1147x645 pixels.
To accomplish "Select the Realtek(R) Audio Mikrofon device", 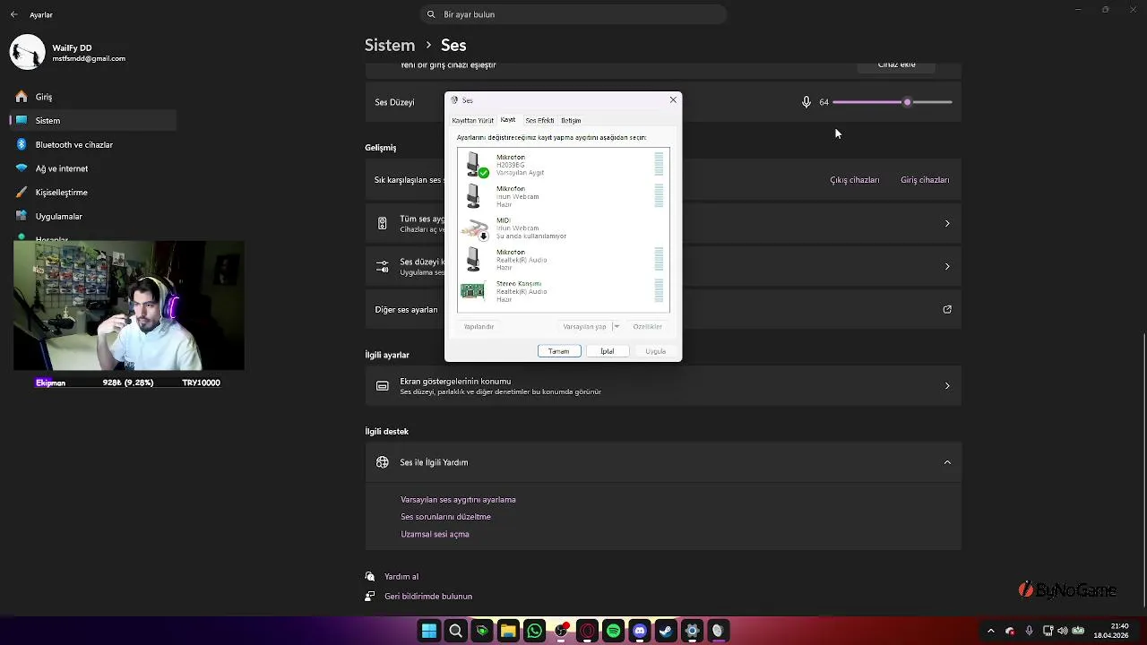I will pos(563,260).
